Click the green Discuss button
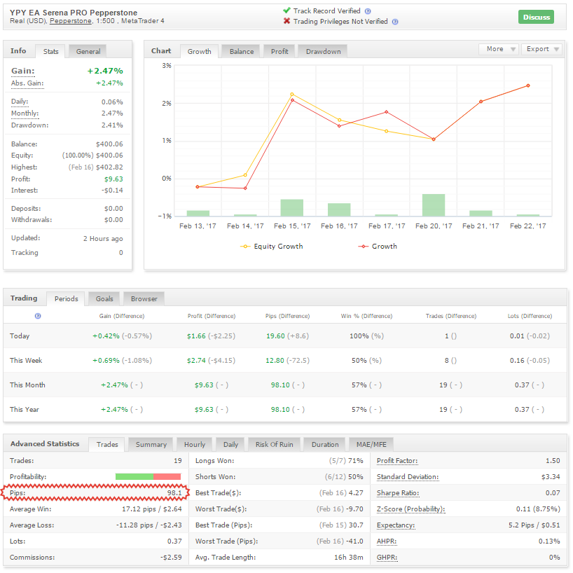 [536, 18]
